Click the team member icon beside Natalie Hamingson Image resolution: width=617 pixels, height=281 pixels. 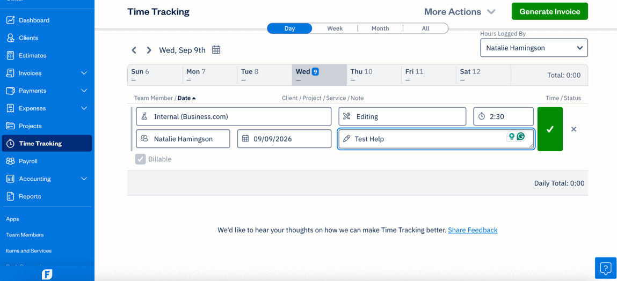click(144, 139)
